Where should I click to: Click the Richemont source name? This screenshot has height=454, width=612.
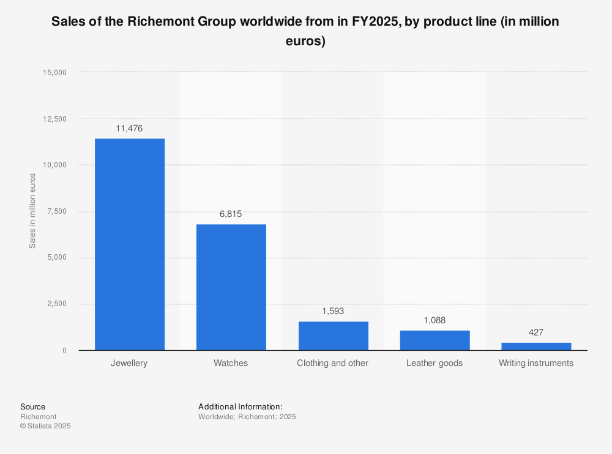click(38, 417)
